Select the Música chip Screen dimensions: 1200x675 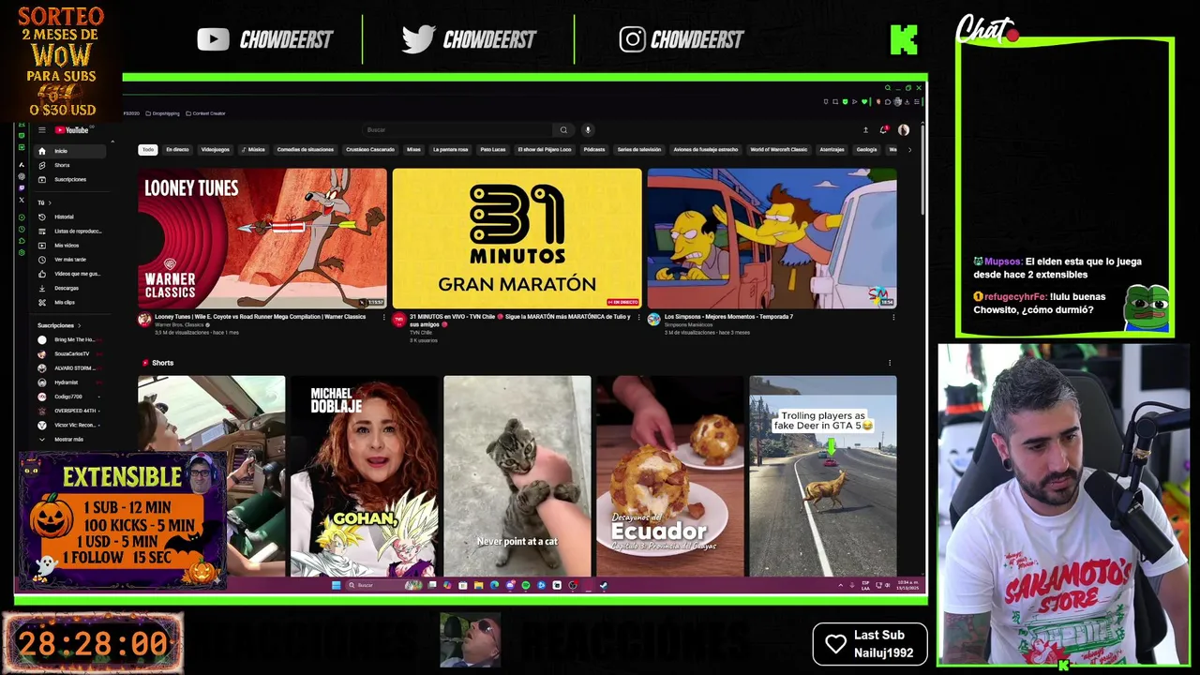[253, 149]
